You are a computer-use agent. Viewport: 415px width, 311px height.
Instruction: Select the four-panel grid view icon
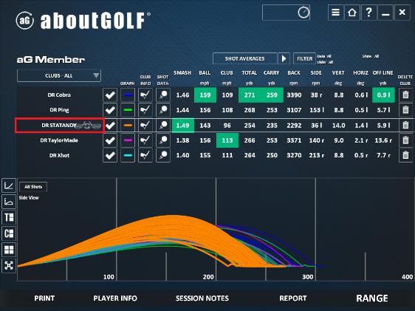(x=9, y=250)
